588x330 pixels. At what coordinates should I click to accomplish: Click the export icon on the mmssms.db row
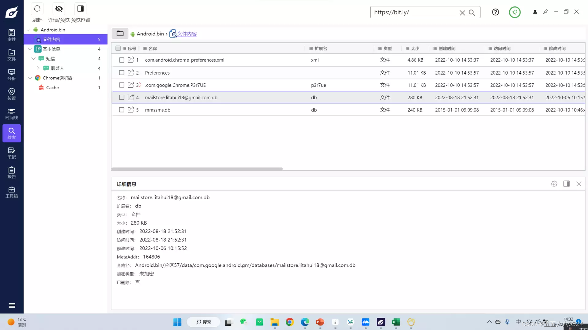pyautogui.click(x=131, y=110)
